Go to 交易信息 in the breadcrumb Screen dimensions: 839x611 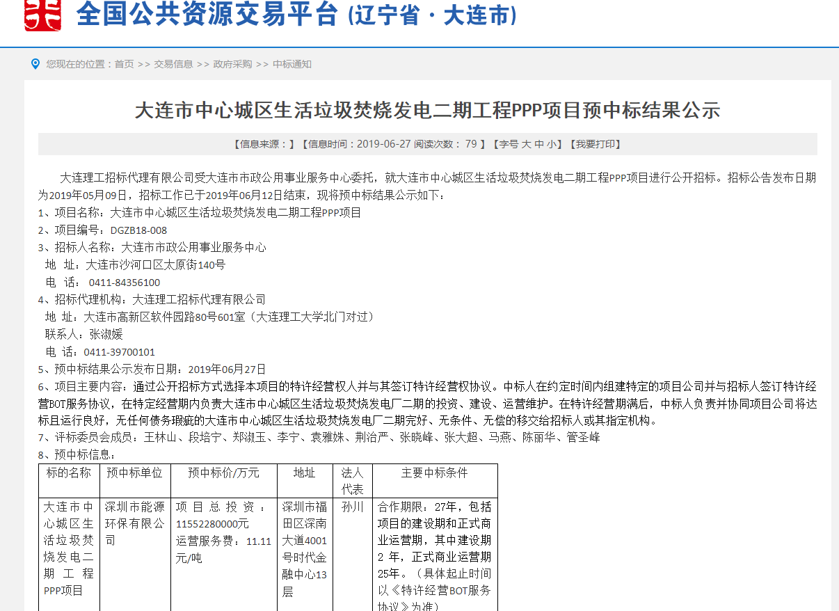click(x=173, y=64)
